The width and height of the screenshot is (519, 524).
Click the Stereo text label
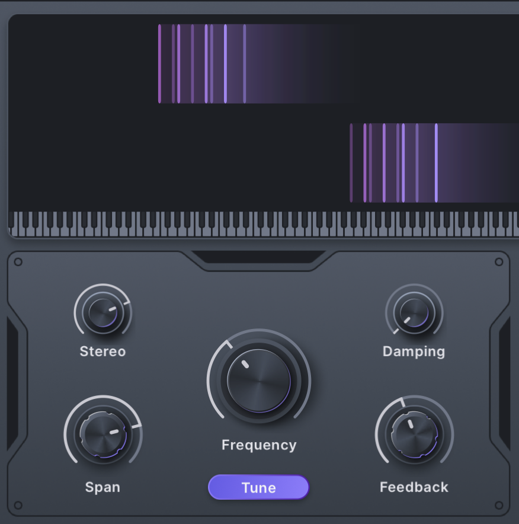point(102,352)
